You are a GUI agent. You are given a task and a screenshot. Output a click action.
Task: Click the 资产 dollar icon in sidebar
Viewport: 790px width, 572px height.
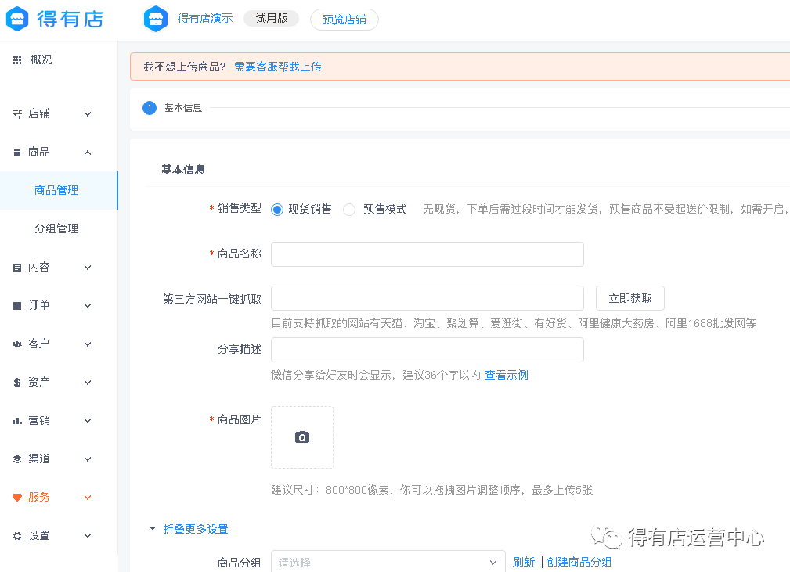(x=17, y=383)
